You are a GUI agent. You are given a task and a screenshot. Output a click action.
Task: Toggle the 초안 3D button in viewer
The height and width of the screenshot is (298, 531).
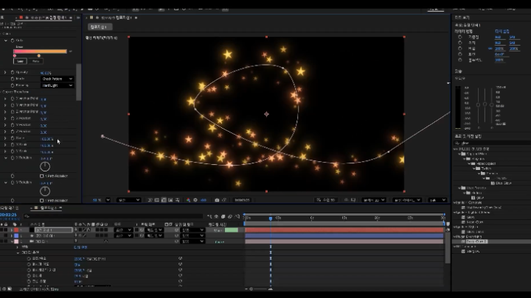pos(325,200)
